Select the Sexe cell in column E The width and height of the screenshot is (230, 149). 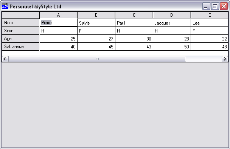[210, 31]
